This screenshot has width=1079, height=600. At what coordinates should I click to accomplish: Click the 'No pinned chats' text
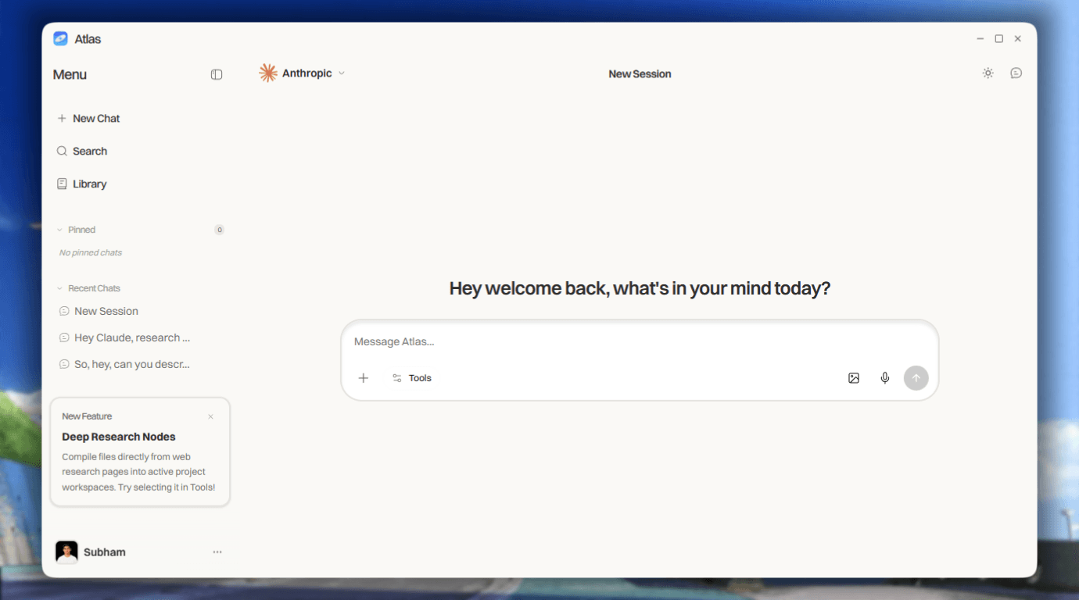coord(91,252)
